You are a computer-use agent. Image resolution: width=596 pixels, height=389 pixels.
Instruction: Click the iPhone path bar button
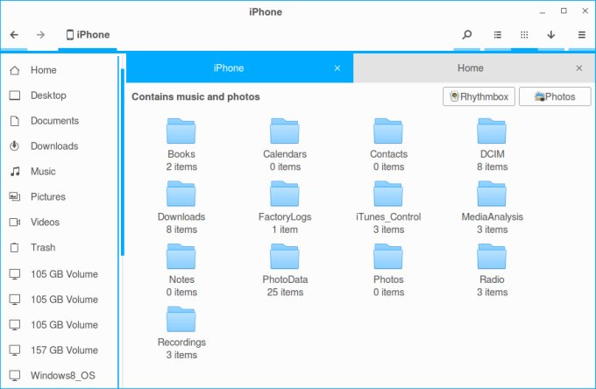[87, 35]
